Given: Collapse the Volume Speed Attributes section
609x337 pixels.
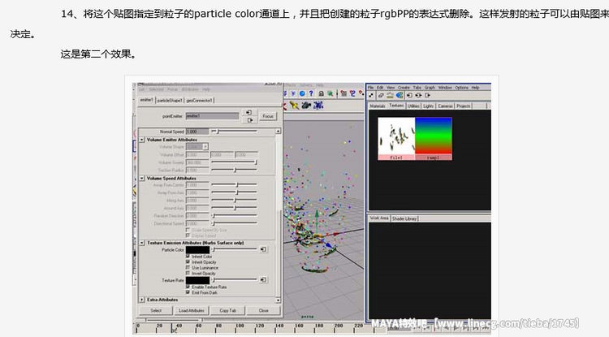Looking at the screenshot, I should (142, 178).
